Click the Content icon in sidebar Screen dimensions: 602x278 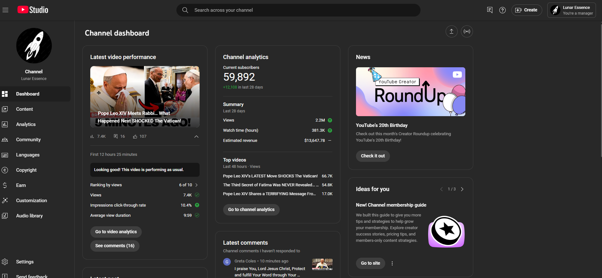point(5,109)
